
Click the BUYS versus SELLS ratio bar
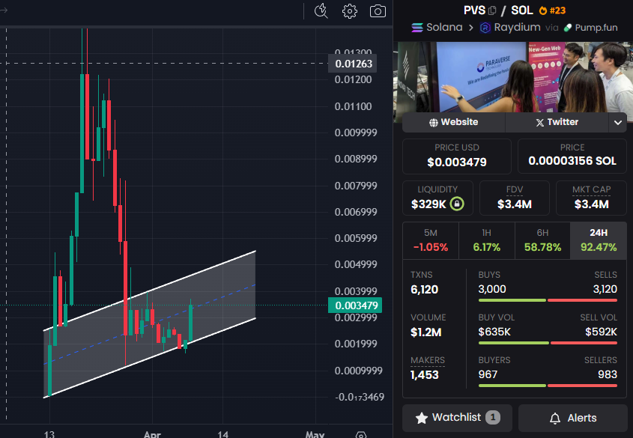pyautogui.click(x=548, y=300)
